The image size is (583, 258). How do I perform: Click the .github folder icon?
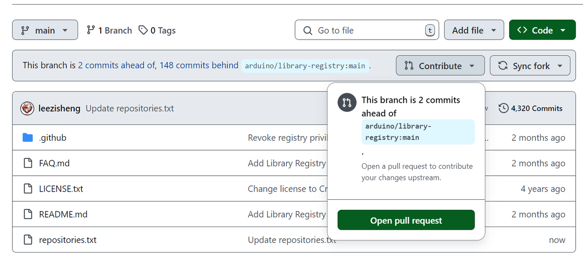28,137
